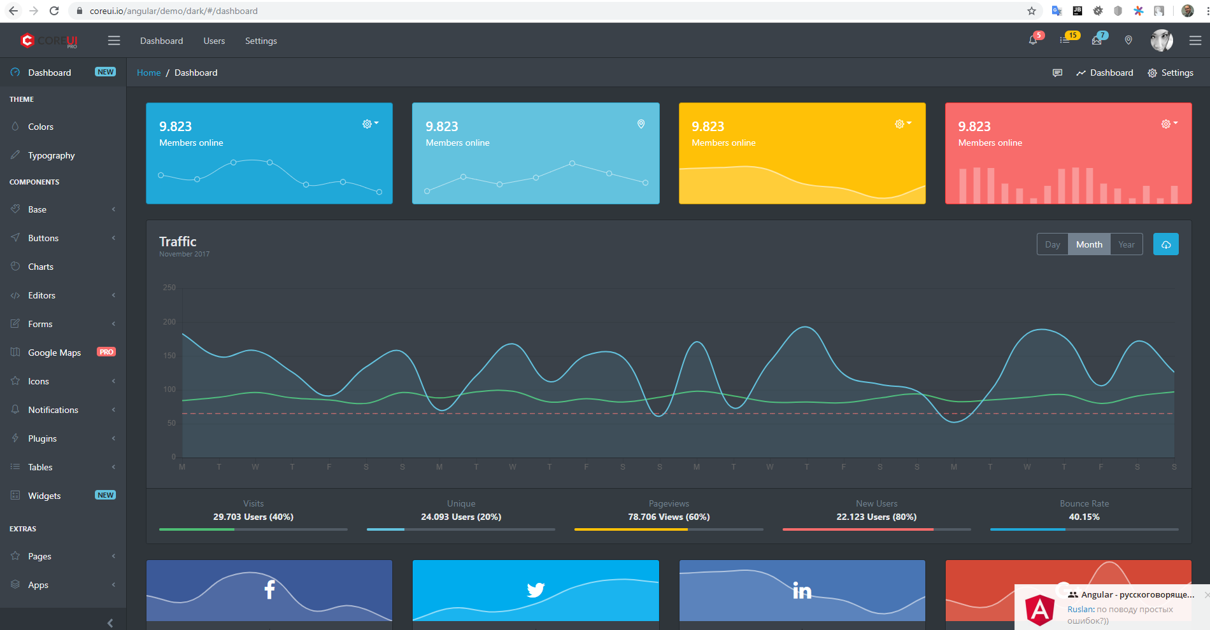The height and width of the screenshot is (630, 1210).
Task: Open the Users top navigation item
Action: (214, 41)
